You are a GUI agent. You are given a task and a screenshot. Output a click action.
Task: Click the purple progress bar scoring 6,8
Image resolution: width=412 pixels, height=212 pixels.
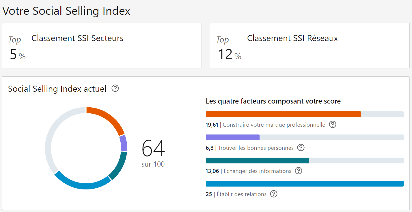click(233, 137)
